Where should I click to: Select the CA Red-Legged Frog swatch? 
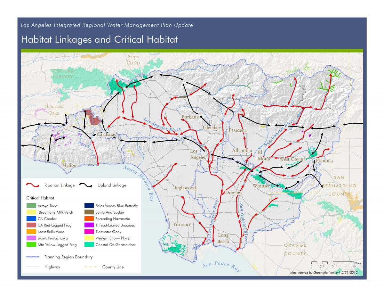pyautogui.click(x=31, y=225)
